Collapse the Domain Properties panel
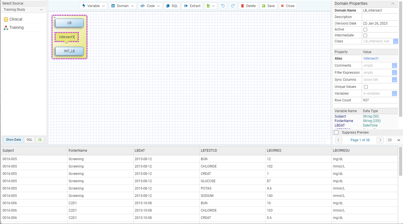403x224 pixels. coord(393,4)
